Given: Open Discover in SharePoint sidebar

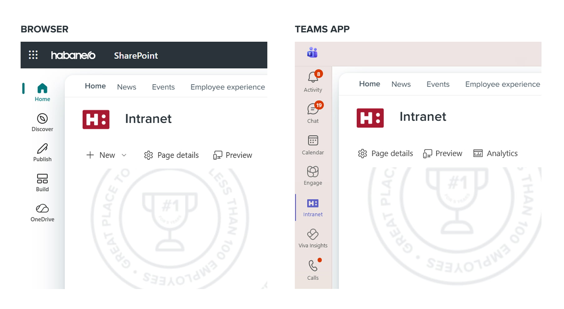Looking at the screenshot, I should [42, 122].
